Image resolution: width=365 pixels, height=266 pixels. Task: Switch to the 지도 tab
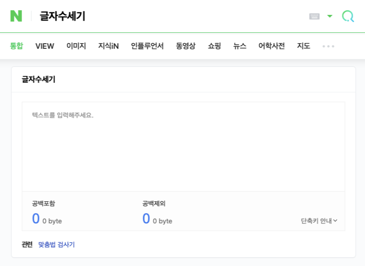[x=303, y=46]
